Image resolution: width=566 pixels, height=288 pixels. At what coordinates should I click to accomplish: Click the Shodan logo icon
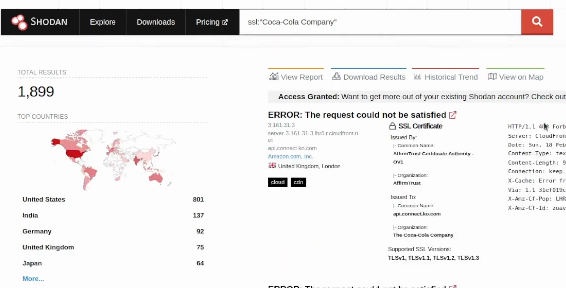tap(20, 22)
